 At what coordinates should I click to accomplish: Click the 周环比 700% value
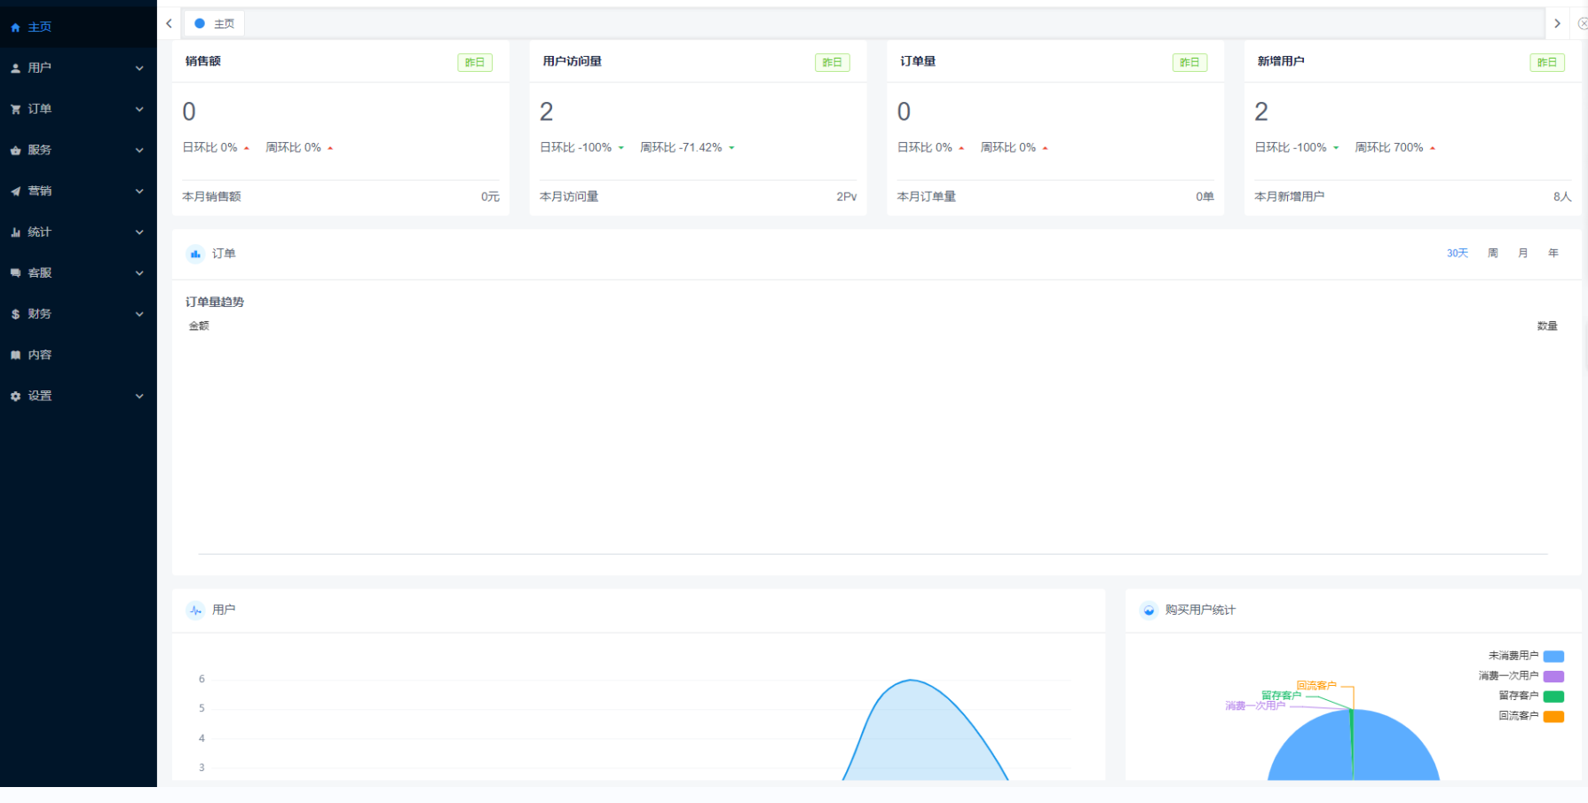(1389, 147)
